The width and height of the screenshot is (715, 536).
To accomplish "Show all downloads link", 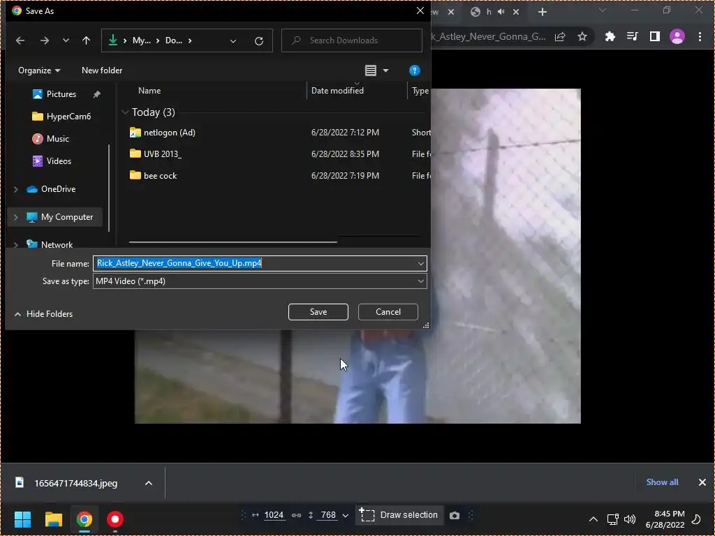I will 662,482.
